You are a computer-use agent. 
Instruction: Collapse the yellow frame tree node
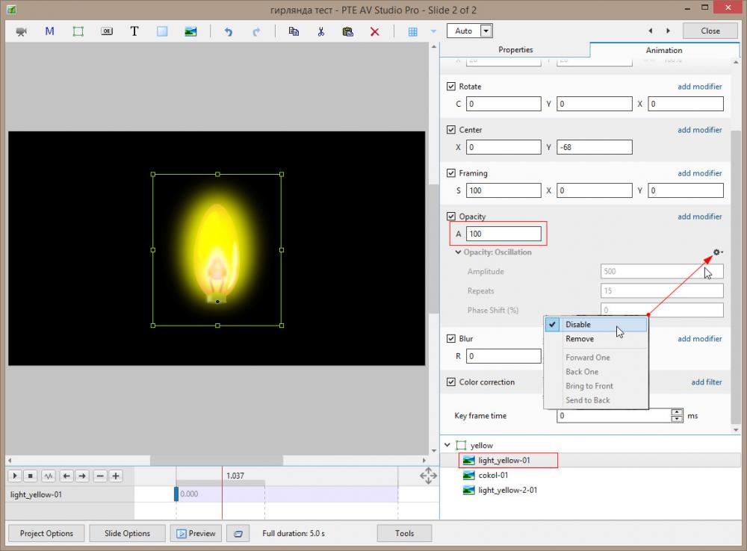tap(448, 446)
